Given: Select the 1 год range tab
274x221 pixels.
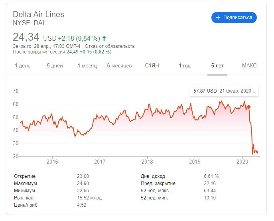Looking at the screenshot, I should [x=184, y=66].
